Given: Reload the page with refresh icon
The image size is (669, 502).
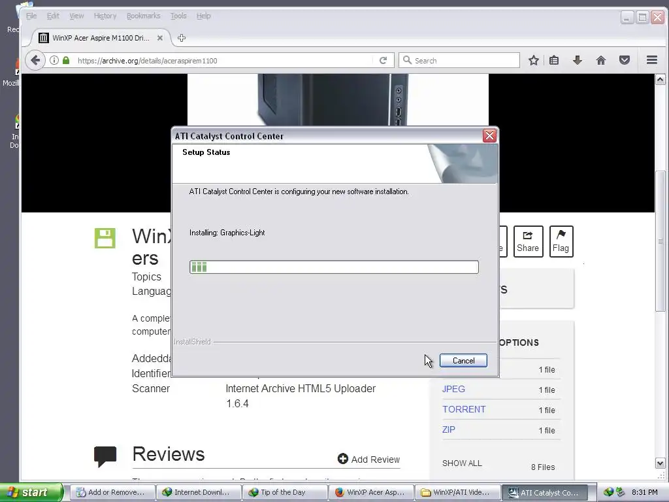Looking at the screenshot, I should click(383, 60).
